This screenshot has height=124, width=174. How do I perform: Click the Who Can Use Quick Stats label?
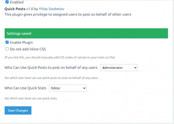[x=26, y=88]
